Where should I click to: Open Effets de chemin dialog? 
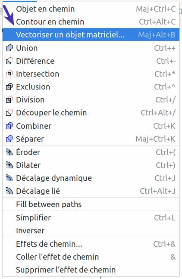(91, 244)
